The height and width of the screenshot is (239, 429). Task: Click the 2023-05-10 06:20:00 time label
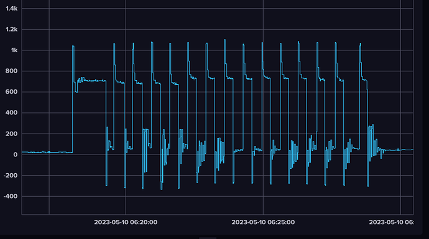point(126,222)
